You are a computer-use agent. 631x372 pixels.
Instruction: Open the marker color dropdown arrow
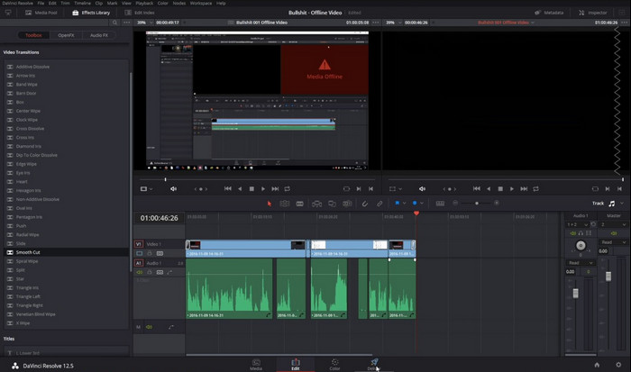click(x=422, y=203)
